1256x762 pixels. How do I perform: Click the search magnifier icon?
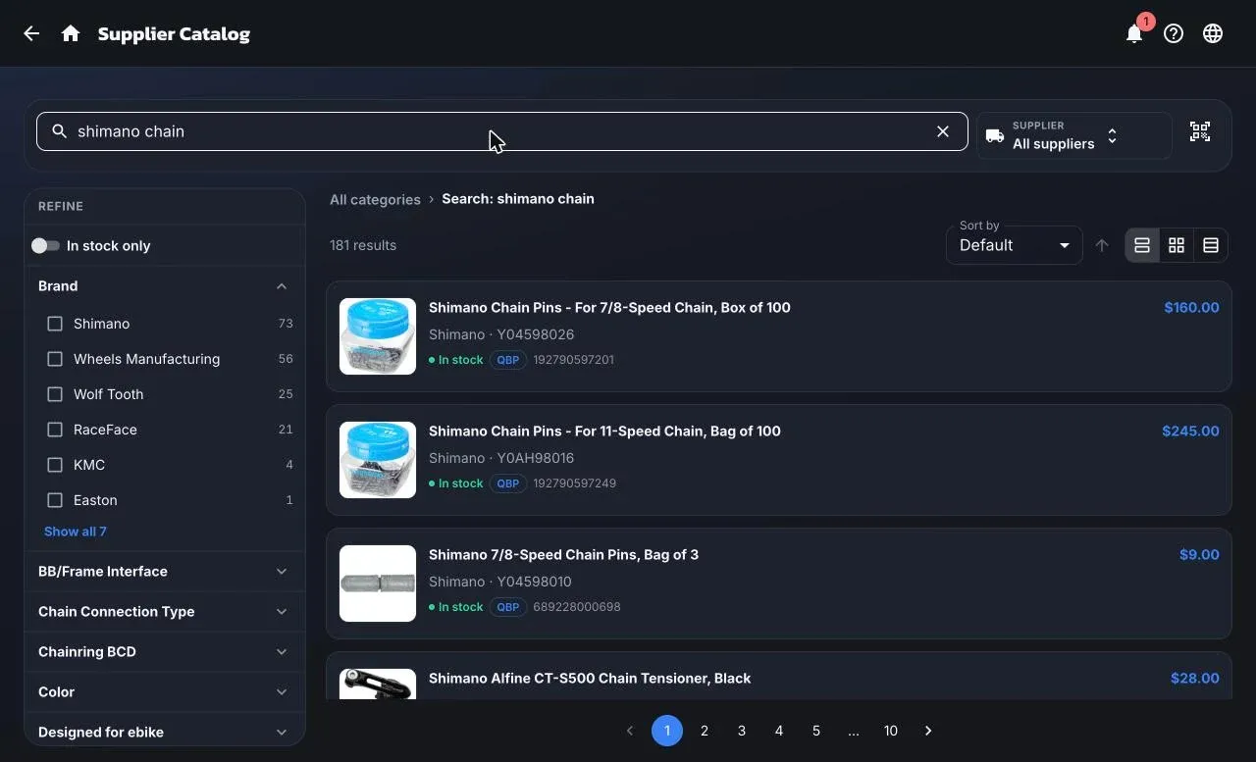pyautogui.click(x=59, y=131)
